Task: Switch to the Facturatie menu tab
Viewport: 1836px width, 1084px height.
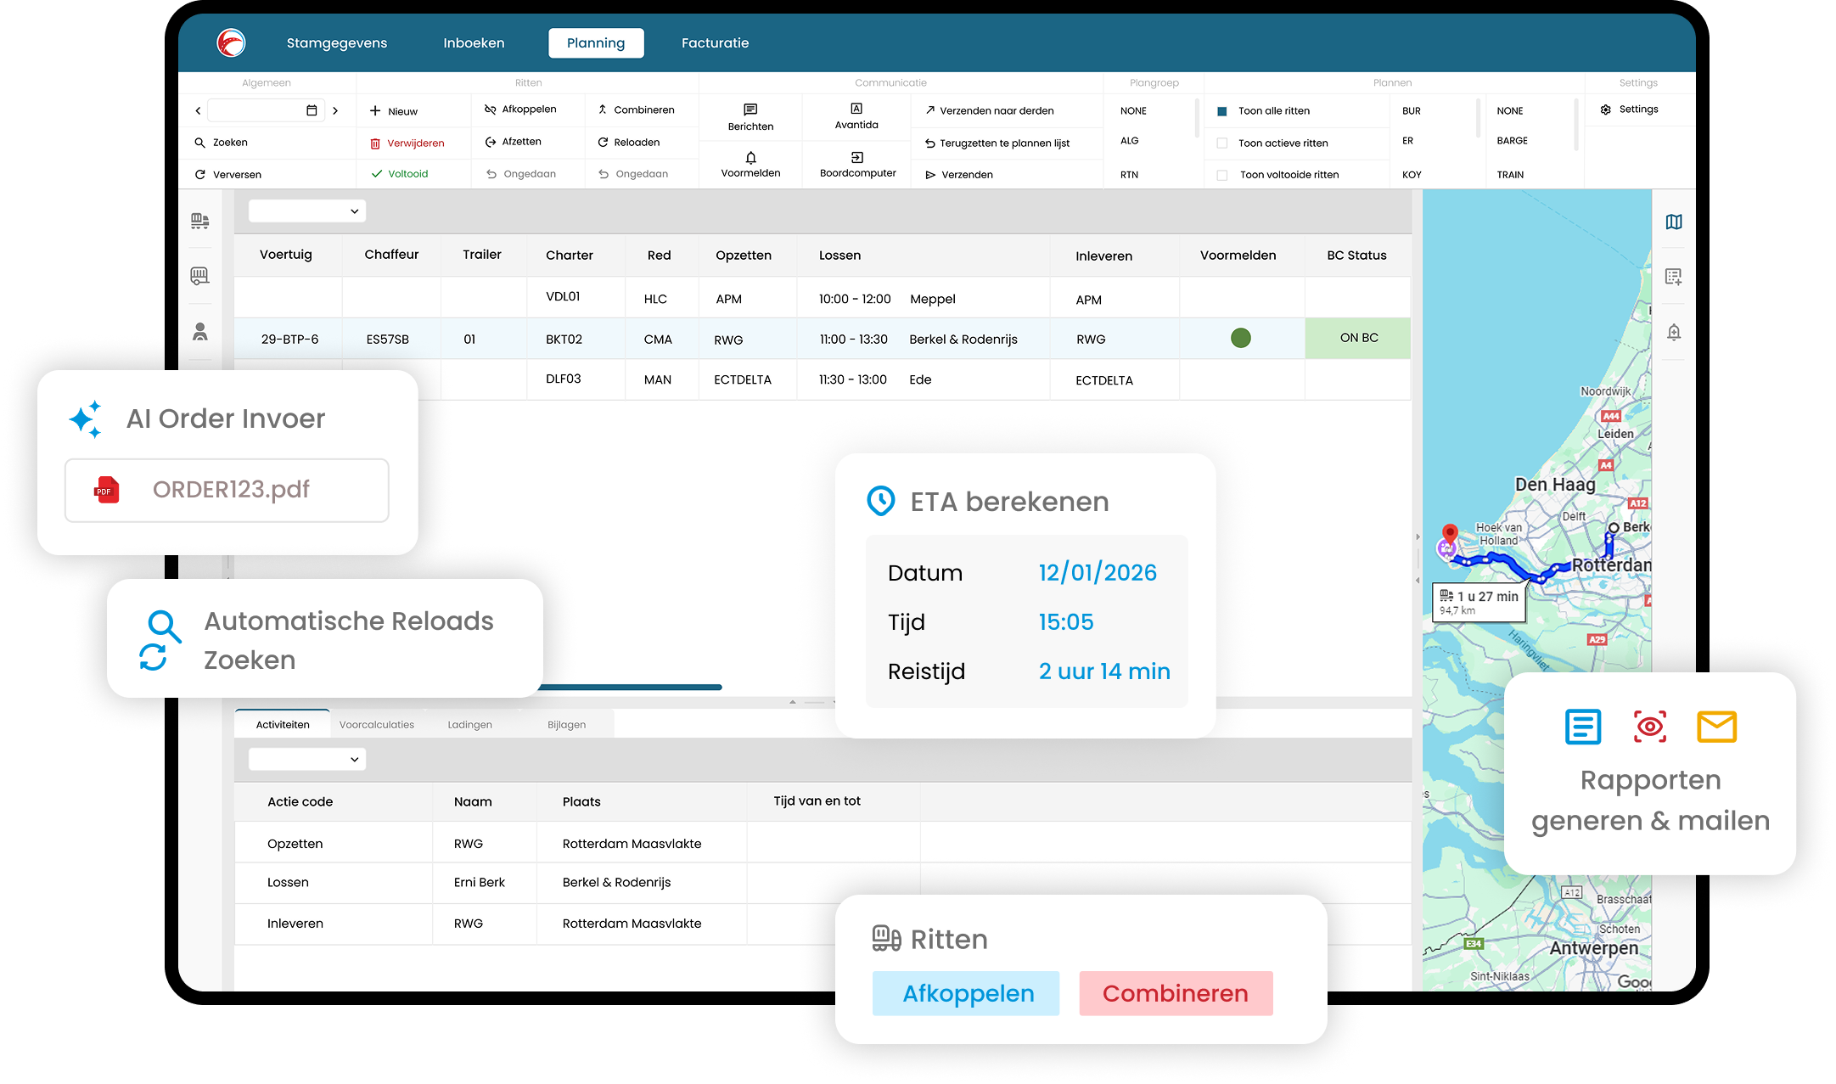Action: pos(715,43)
